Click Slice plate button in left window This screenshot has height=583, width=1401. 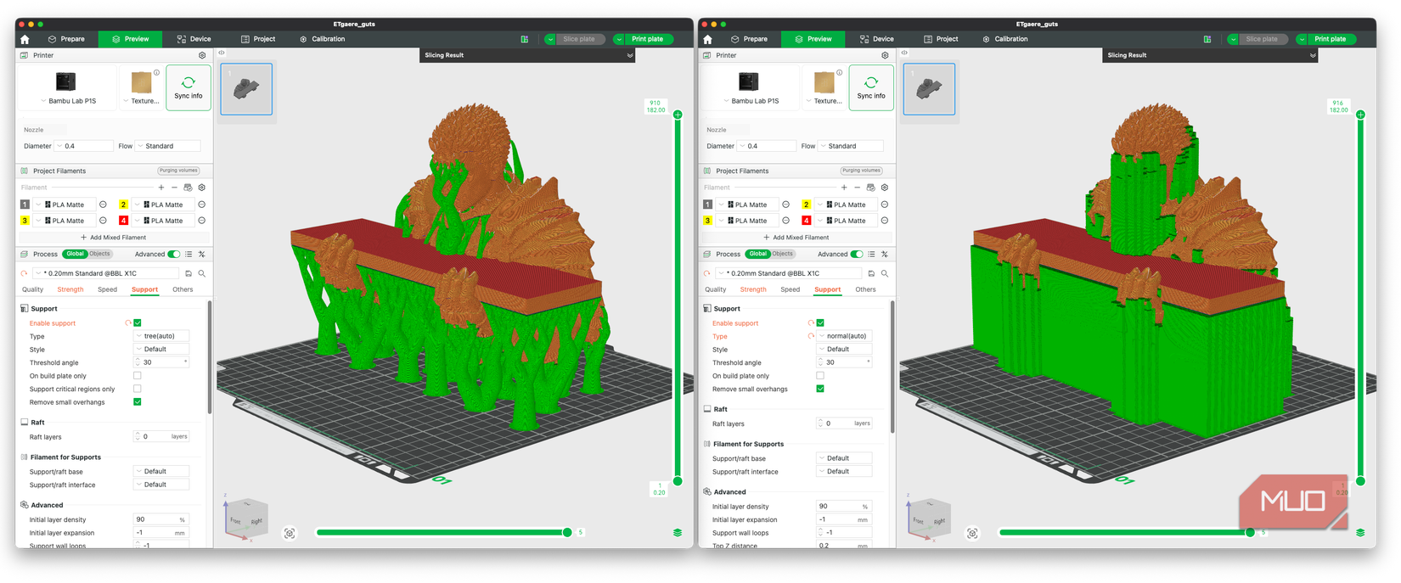[579, 39]
